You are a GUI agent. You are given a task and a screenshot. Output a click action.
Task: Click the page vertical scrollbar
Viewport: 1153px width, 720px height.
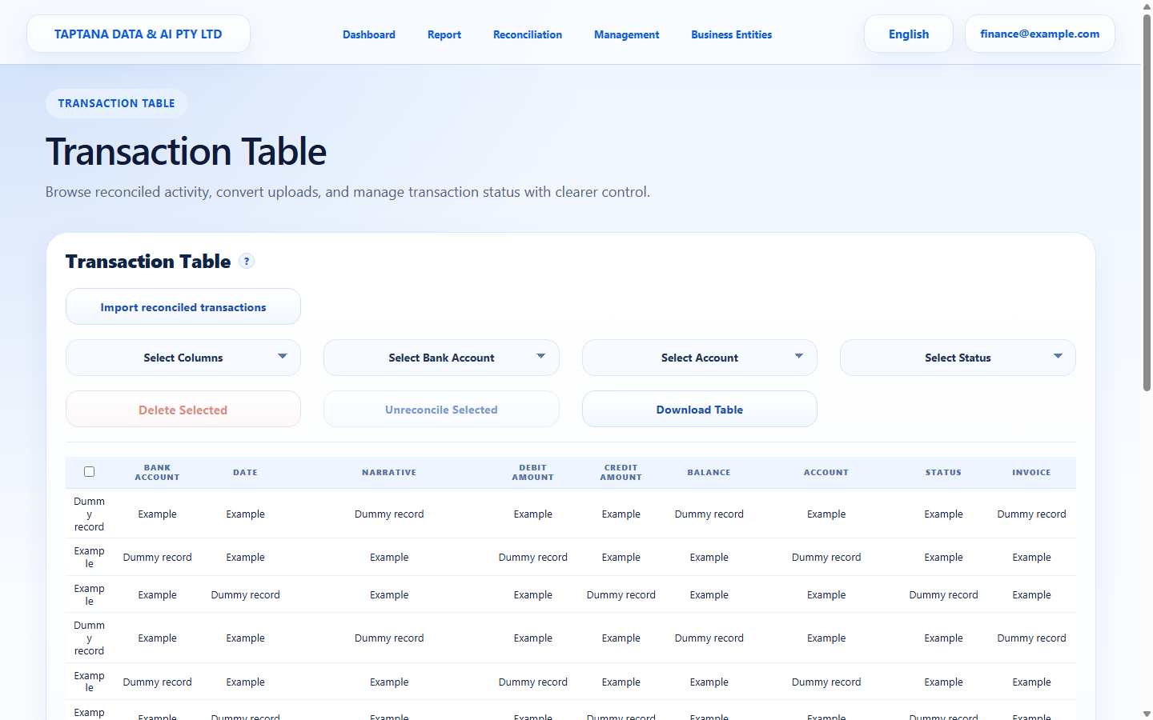point(1147,202)
